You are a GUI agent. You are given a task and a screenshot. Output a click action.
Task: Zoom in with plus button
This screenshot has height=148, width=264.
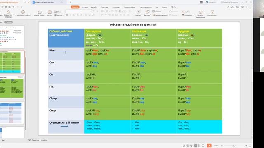click(246, 146)
